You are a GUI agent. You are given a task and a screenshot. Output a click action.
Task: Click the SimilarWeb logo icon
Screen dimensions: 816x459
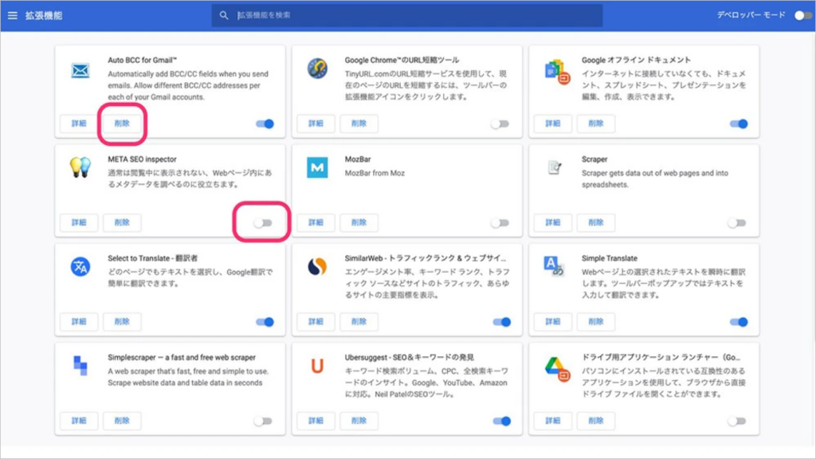[x=317, y=266]
